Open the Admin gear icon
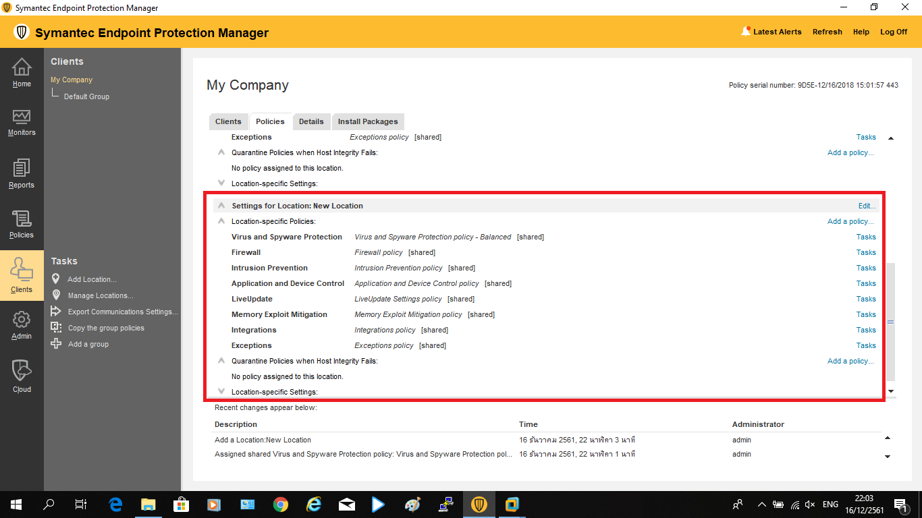The height and width of the screenshot is (518, 922). click(22, 324)
